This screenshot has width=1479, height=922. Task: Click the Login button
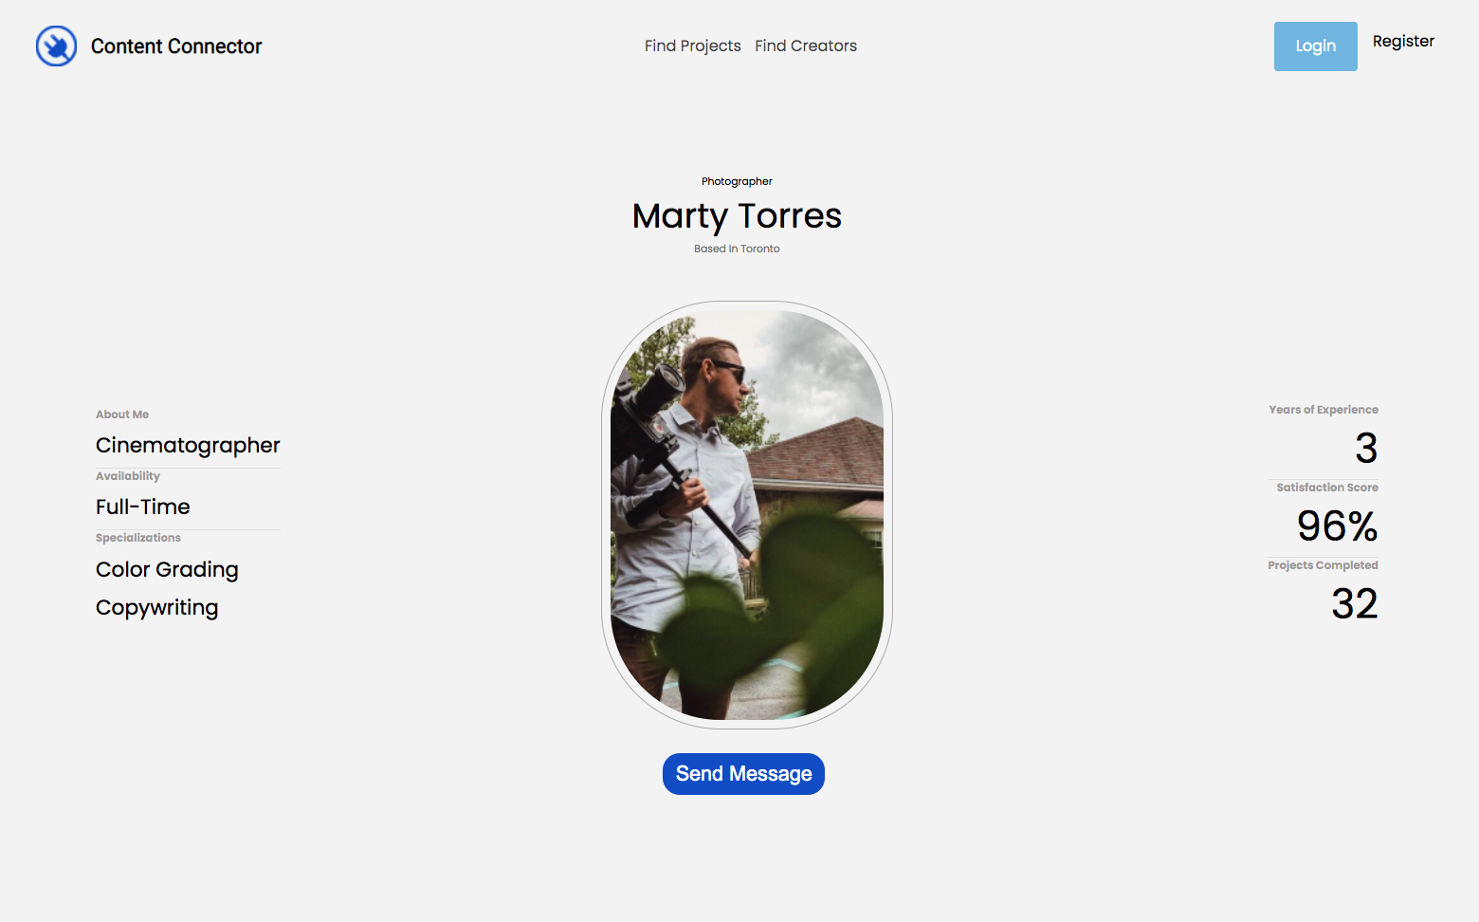[1316, 46]
